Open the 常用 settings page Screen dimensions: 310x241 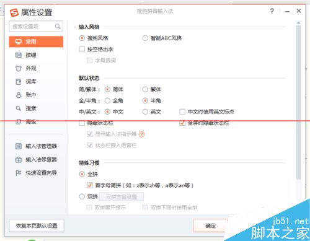(36, 42)
